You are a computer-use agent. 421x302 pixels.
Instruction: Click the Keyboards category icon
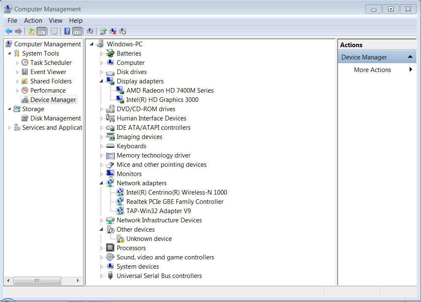click(110, 146)
